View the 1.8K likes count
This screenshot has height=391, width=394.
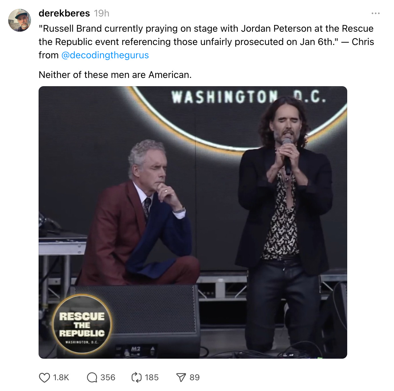click(x=61, y=377)
